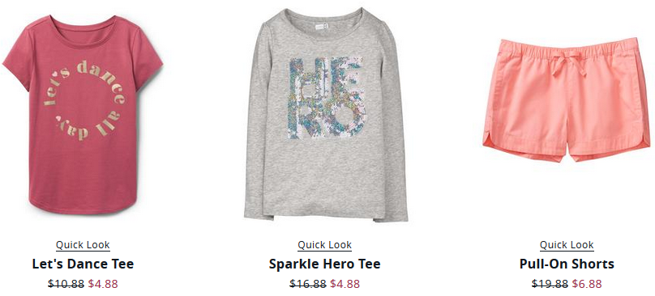Viewport: 655px width, 296px height.
Task: Click Quick Look under Pull-On Shorts
Action: 567,245
